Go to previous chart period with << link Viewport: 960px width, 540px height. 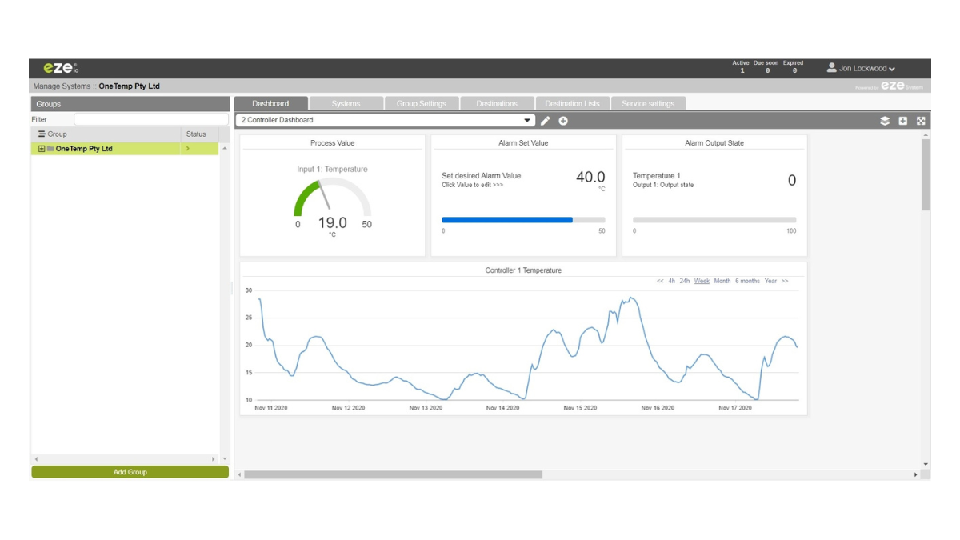pyautogui.click(x=660, y=281)
